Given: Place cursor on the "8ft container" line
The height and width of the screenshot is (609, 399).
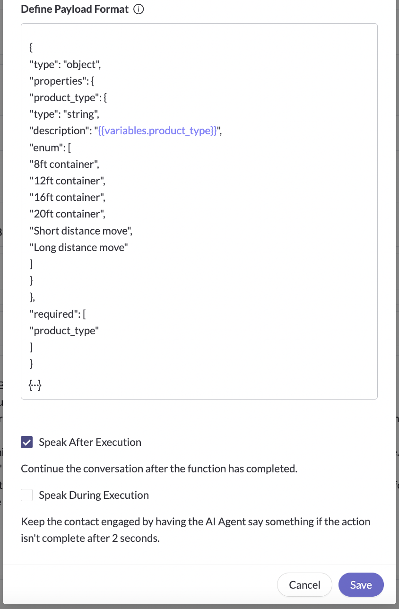Looking at the screenshot, I should tap(64, 164).
